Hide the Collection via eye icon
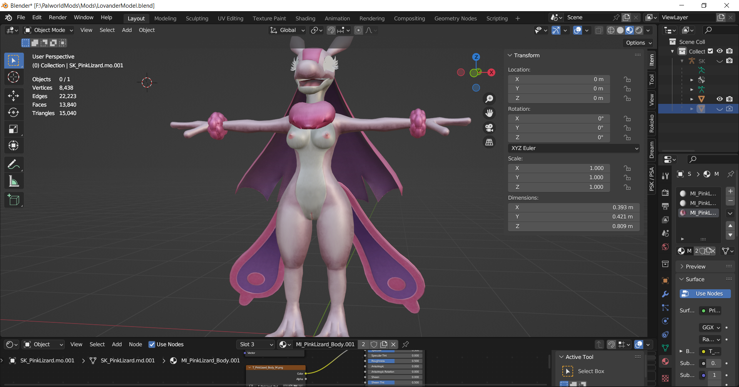Image resolution: width=739 pixels, height=387 pixels. (x=720, y=51)
